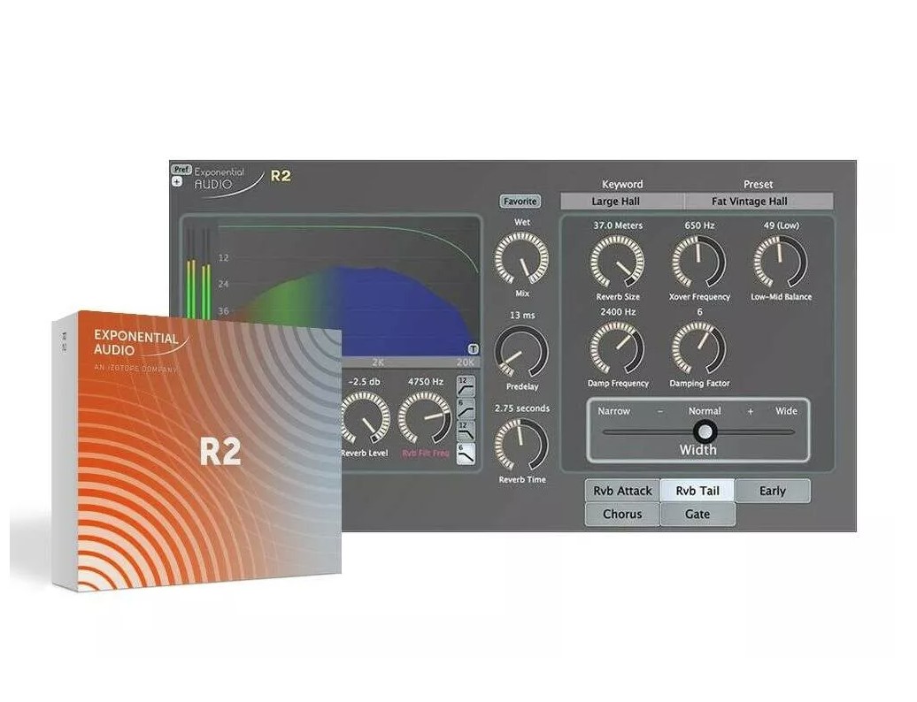Click the Predelay knob

521,352
